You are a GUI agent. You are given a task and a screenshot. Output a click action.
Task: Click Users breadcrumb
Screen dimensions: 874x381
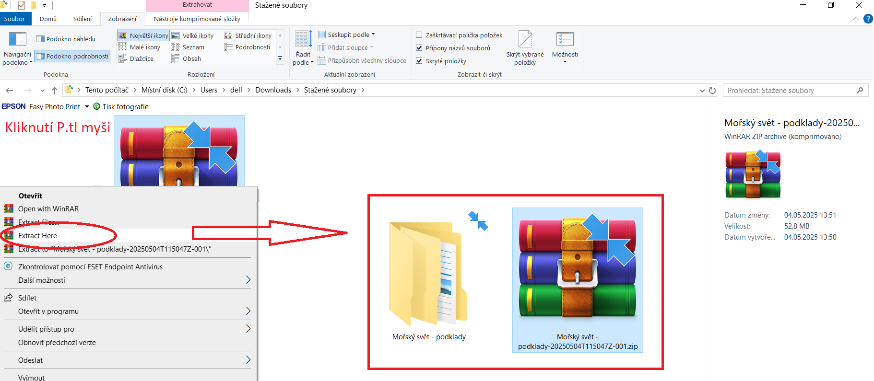[209, 90]
